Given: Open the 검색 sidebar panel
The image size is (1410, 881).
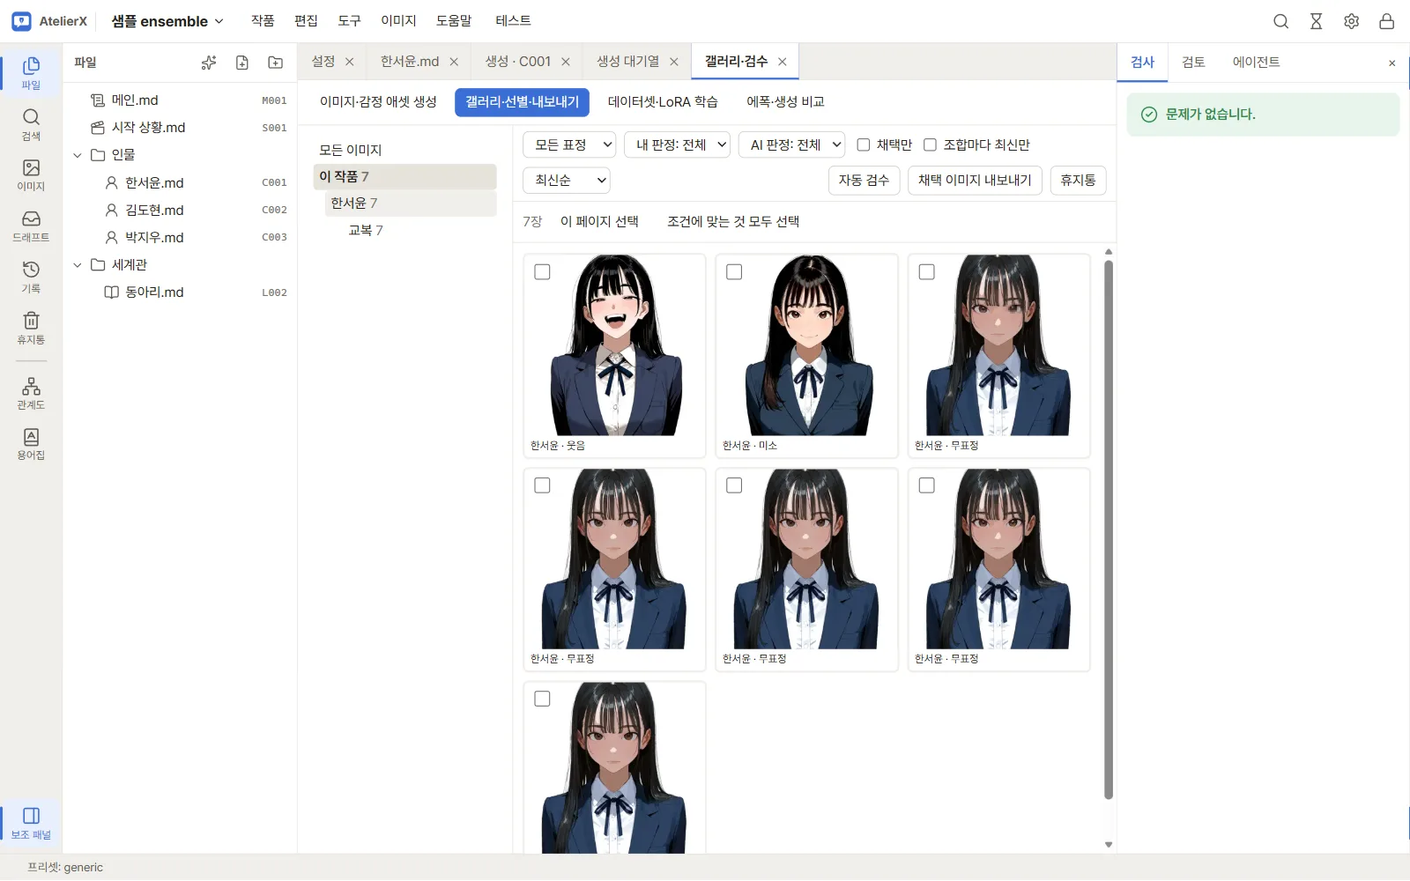Looking at the screenshot, I should click(31, 124).
